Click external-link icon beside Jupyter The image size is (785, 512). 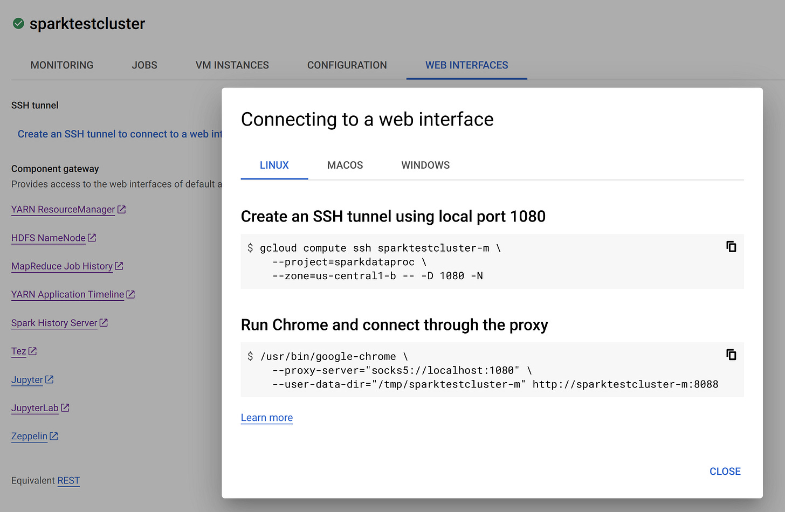coord(50,379)
